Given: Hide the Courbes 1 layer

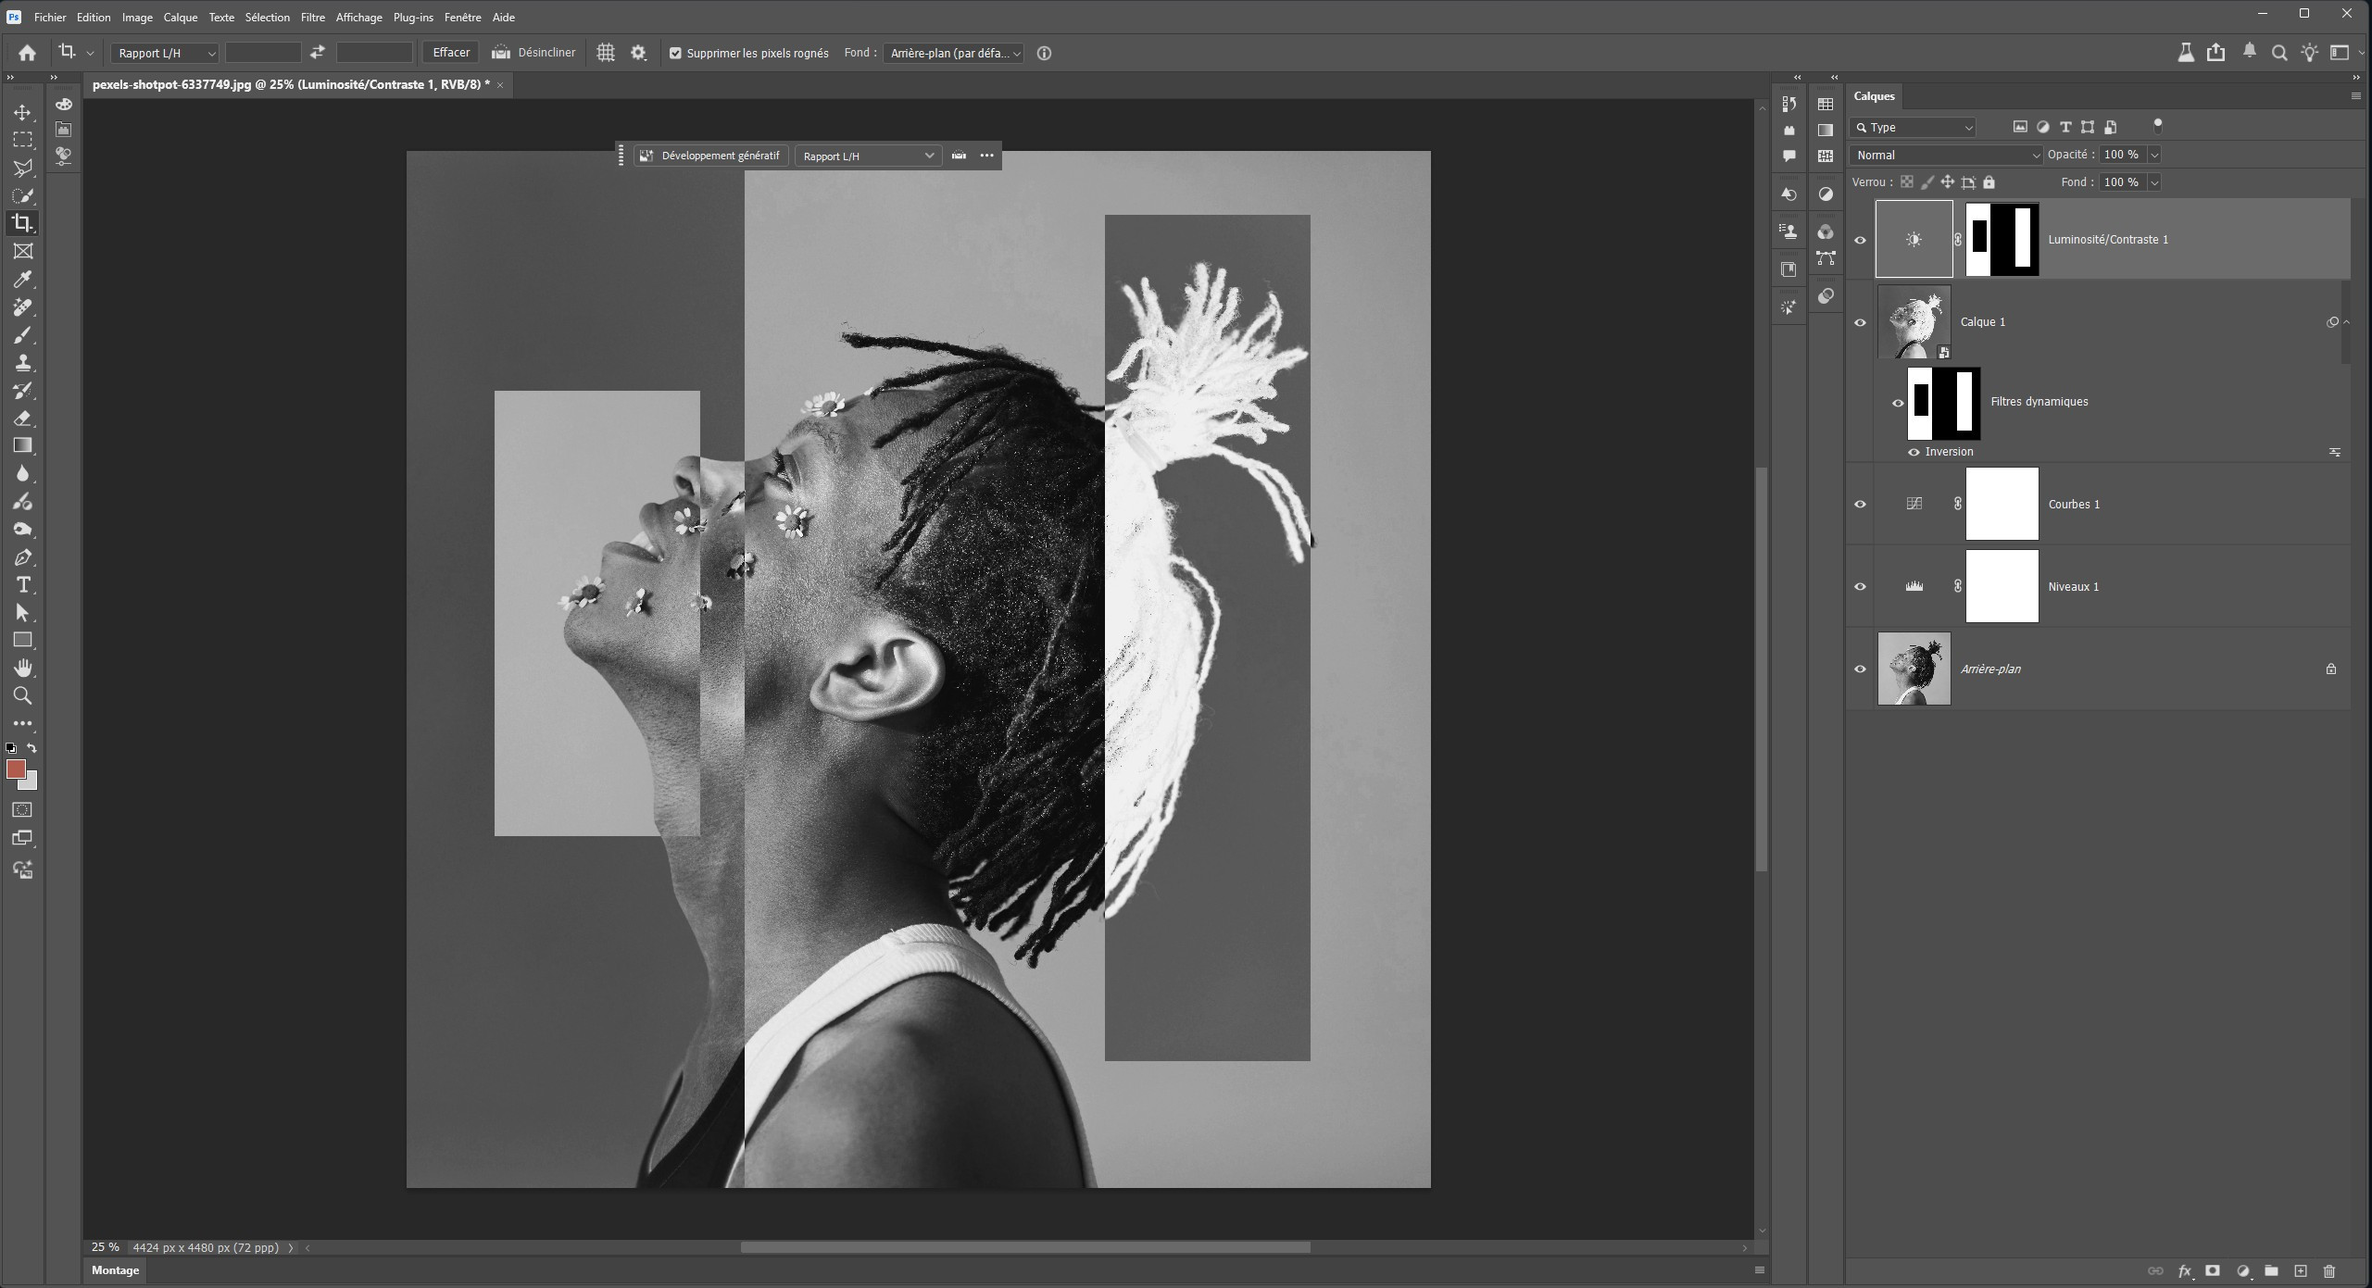Looking at the screenshot, I should click(1860, 505).
